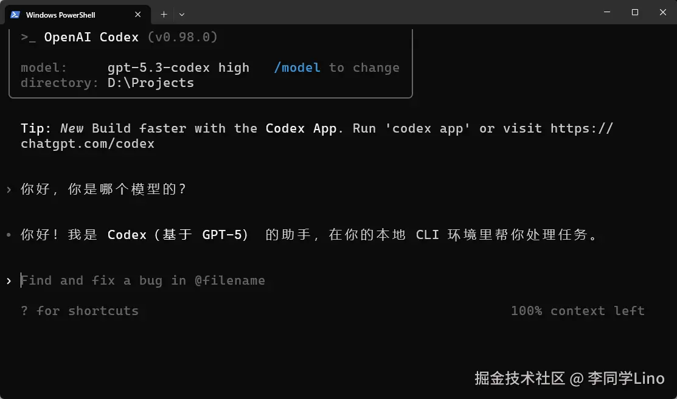Click the PowerShell icon in the tab
The width and height of the screenshot is (677, 399).
pyautogui.click(x=15, y=14)
